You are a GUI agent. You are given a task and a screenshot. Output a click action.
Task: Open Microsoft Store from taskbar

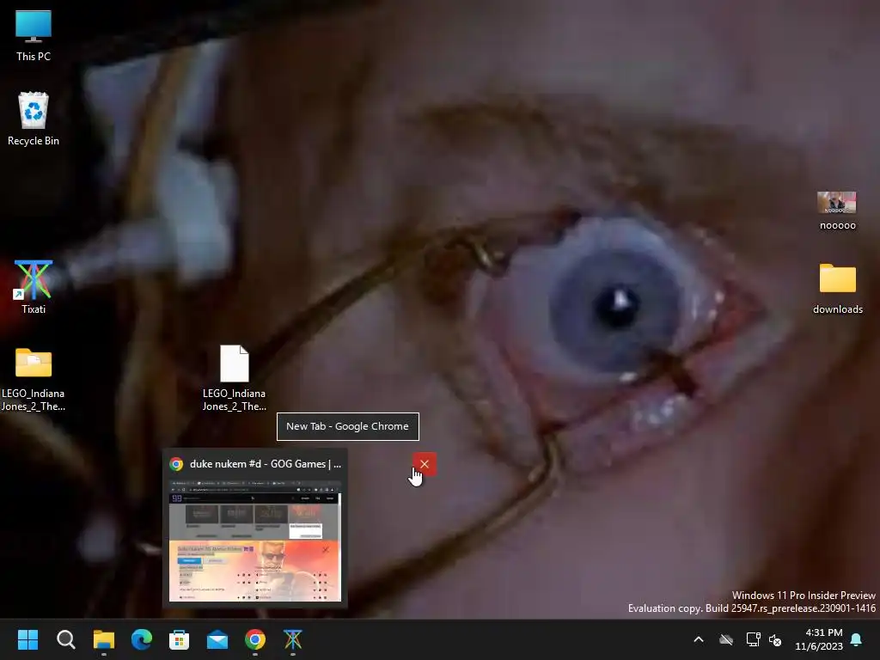[x=179, y=639]
